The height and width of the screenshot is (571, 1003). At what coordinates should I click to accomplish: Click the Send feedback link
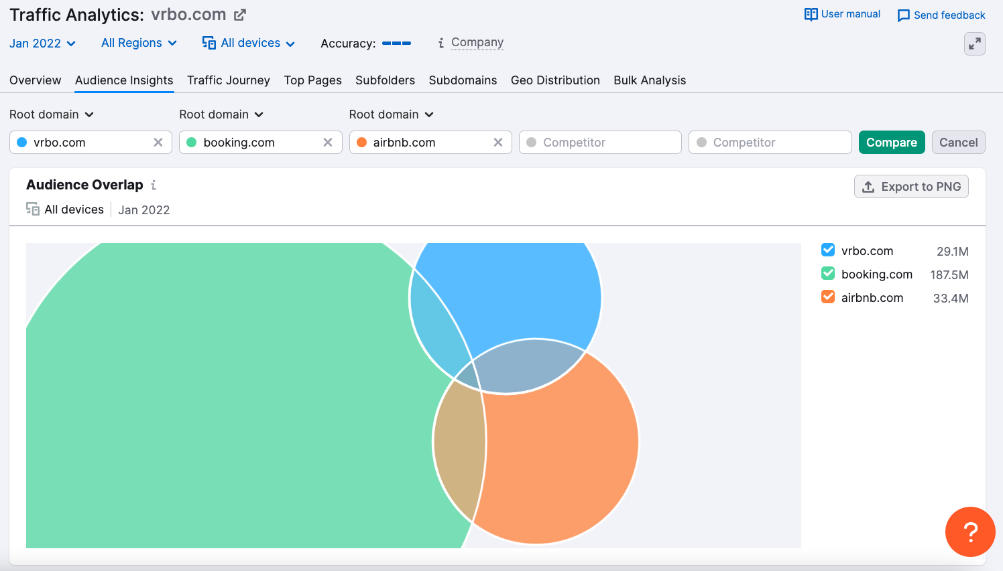coord(941,15)
